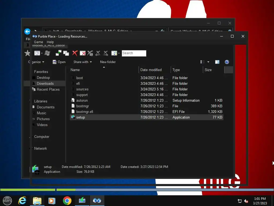Select Recent Places in the navigation pane

tap(48, 89)
